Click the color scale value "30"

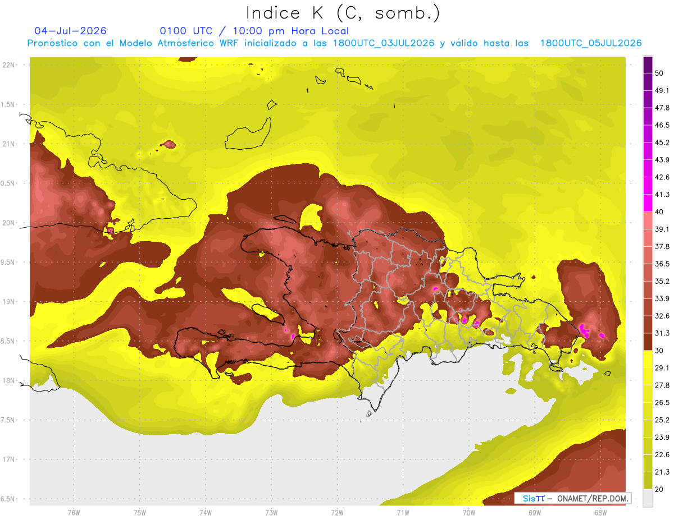coord(659,351)
